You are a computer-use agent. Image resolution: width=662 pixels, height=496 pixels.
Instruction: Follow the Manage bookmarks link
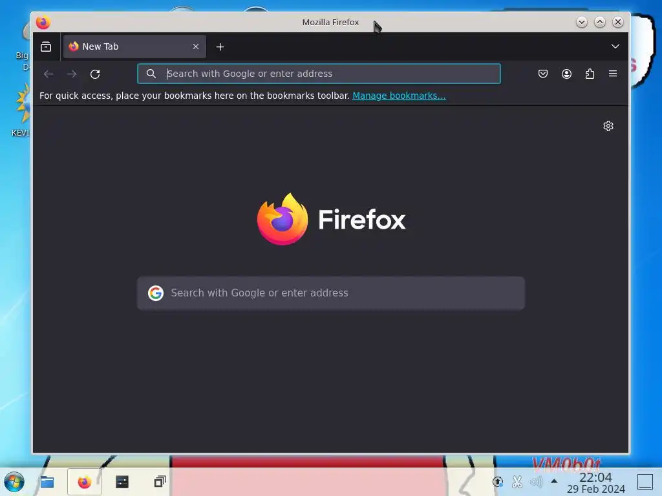[x=399, y=96]
